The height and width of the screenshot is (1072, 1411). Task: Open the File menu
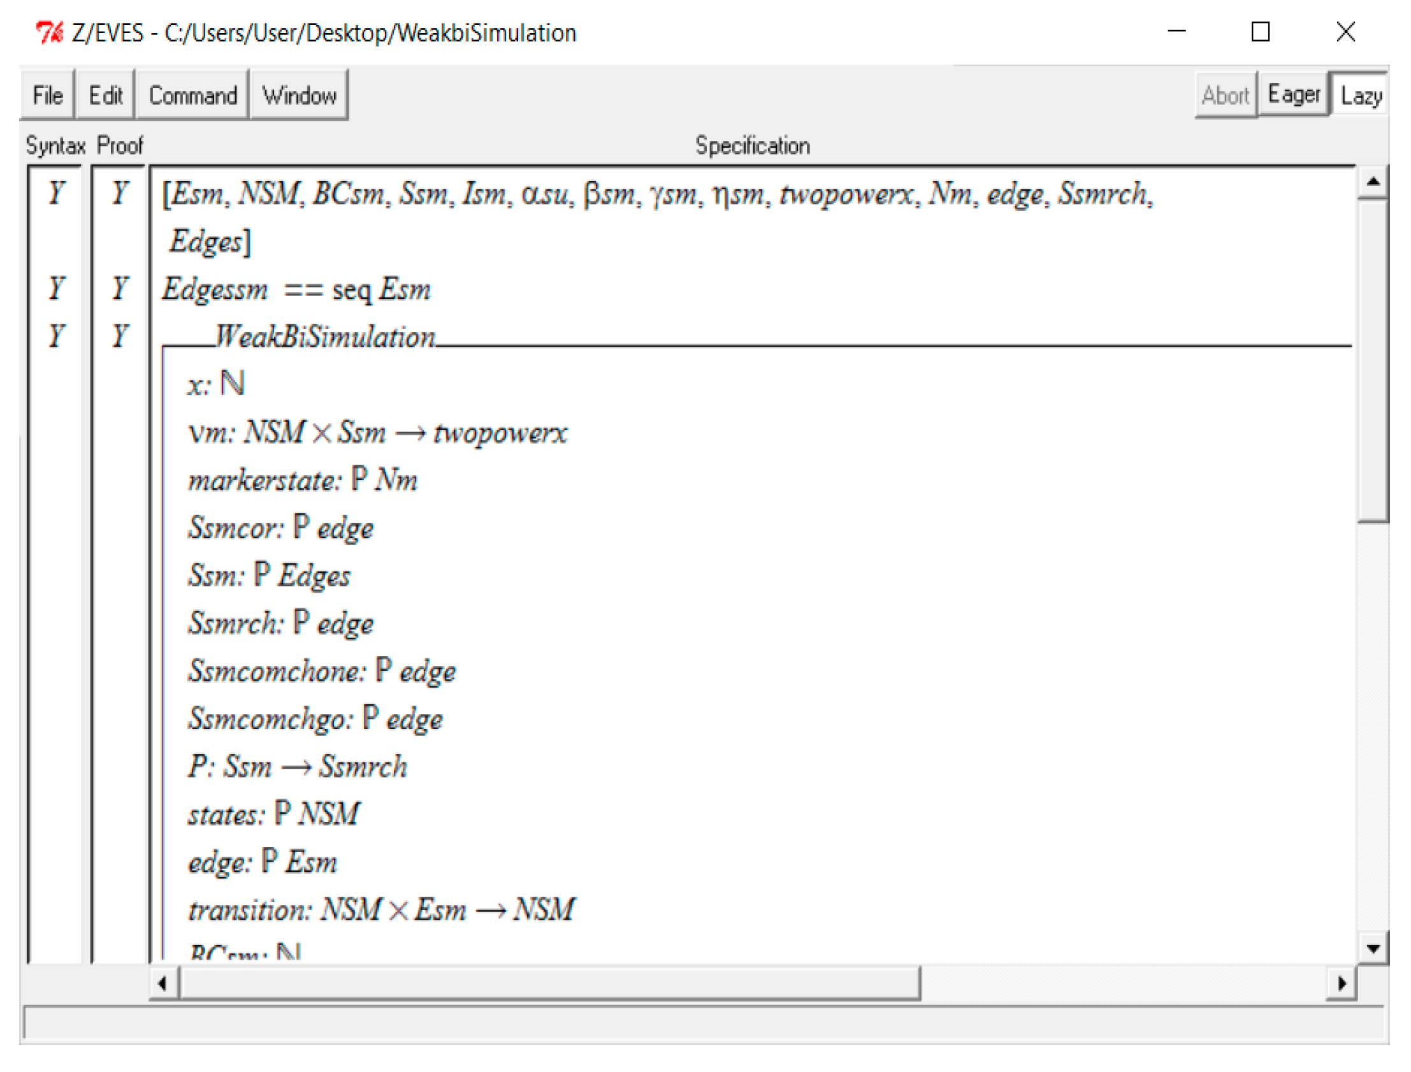tap(48, 96)
